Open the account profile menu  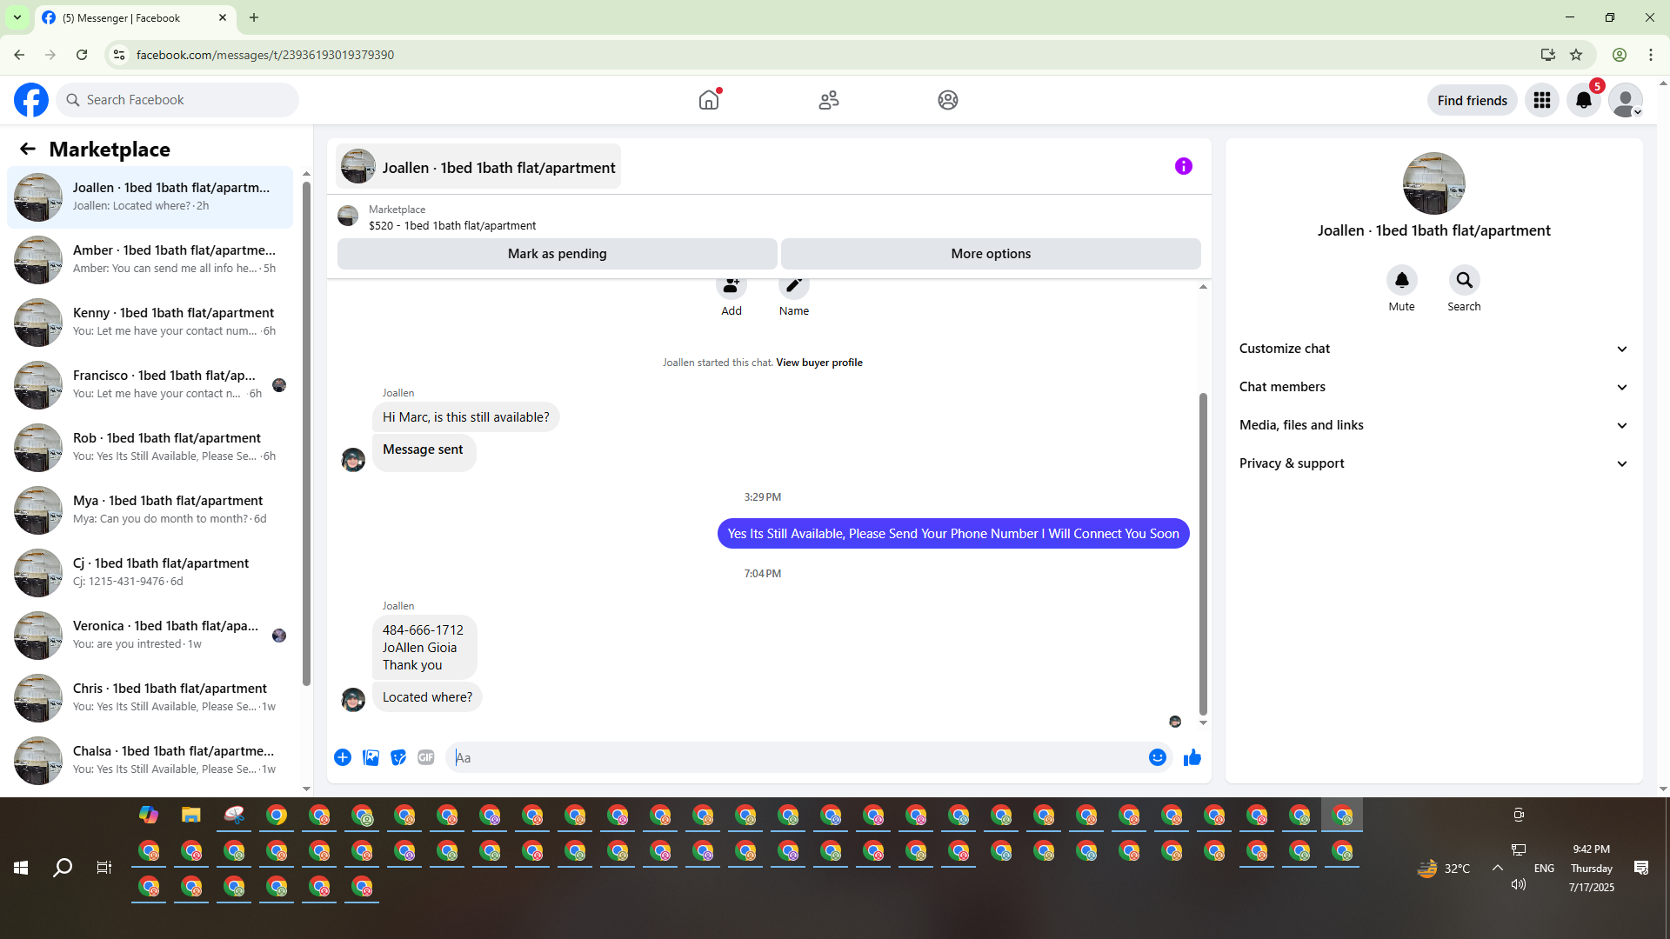[x=1626, y=100]
